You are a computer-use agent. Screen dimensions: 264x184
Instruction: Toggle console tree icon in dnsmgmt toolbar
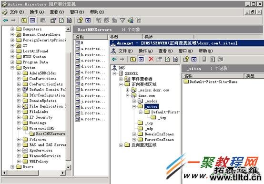[x=141, y=59]
